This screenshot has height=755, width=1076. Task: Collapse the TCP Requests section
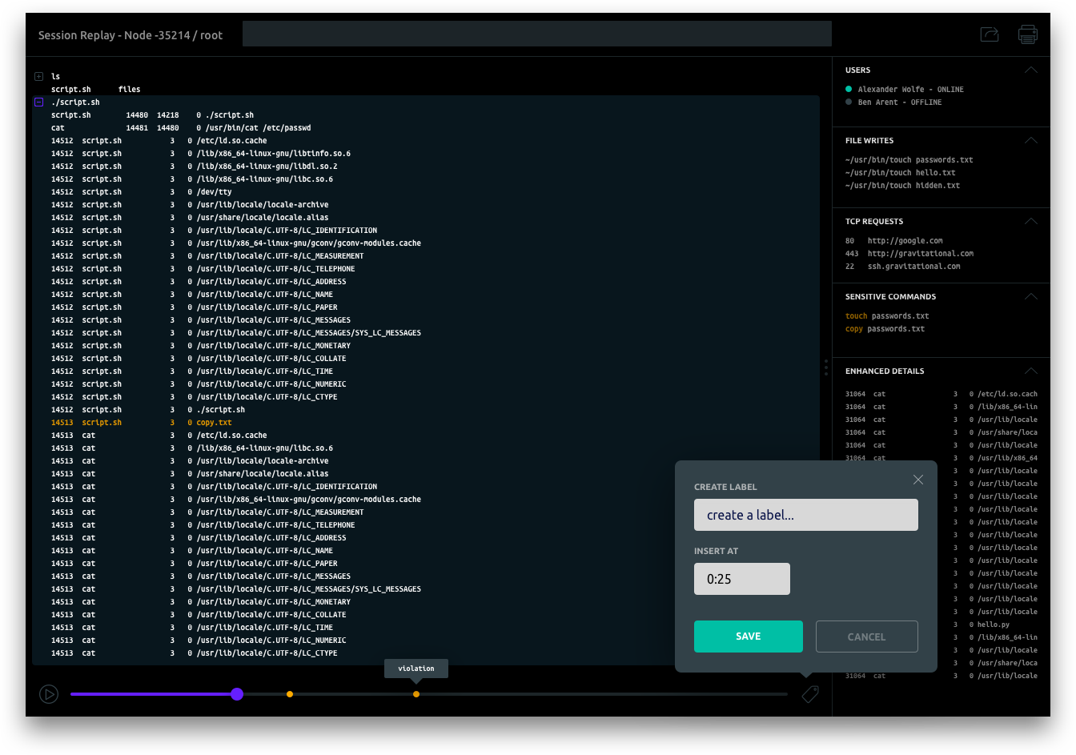click(x=1031, y=222)
